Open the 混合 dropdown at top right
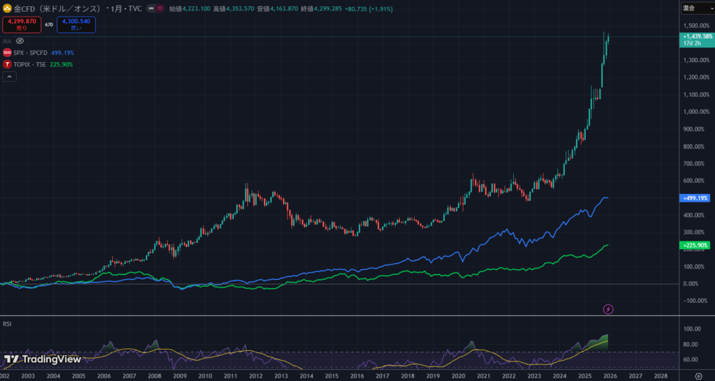The width and height of the screenshot is (715, 381). tap(696, 8)
